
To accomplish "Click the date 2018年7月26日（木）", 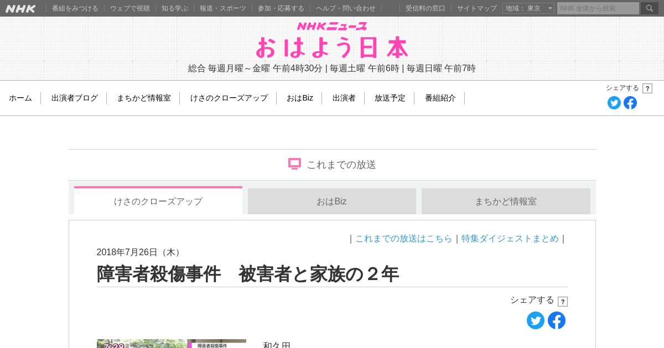I will pos(141,252).
